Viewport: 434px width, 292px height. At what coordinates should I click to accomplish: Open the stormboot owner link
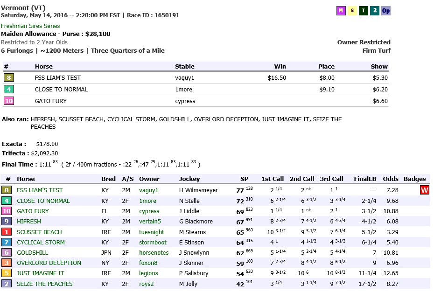153,243
